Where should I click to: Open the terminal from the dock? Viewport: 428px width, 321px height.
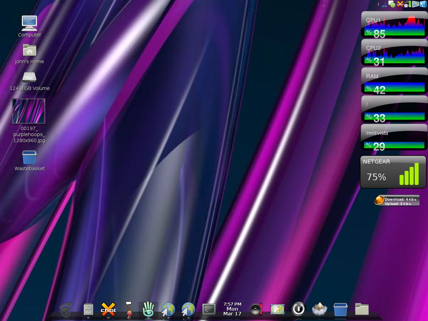click(209, 309)
